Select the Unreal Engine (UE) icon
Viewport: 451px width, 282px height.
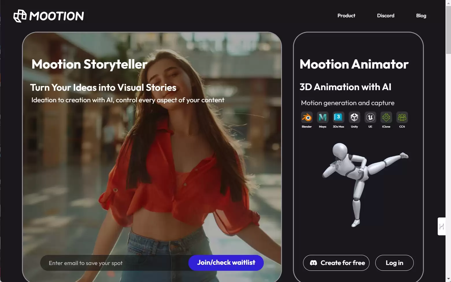[x=370, y=117]
